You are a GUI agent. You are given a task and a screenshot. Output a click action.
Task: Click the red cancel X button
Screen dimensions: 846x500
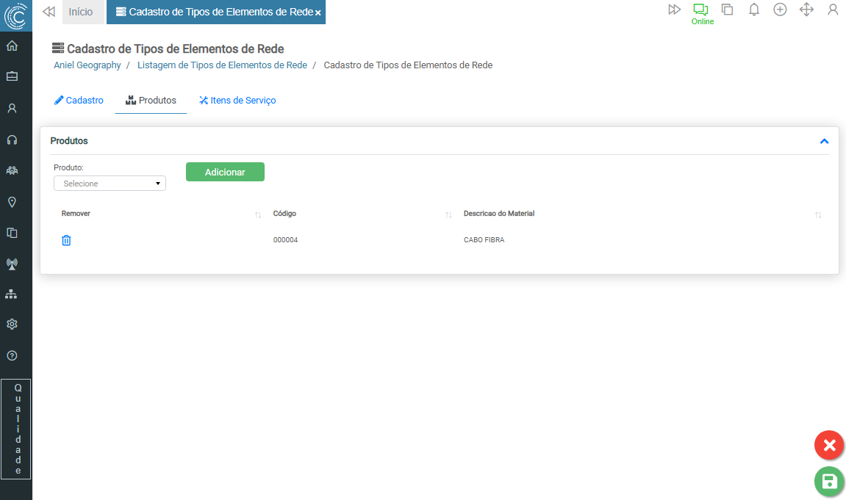[x=828, y=445]
